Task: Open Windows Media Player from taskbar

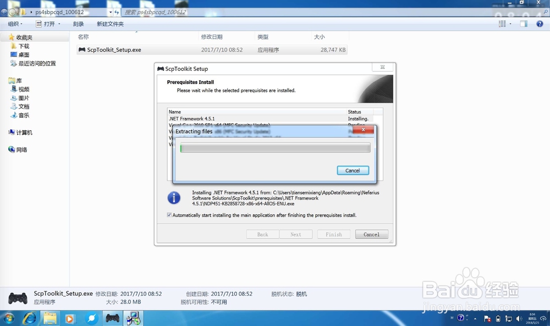Action: point(70,319)
